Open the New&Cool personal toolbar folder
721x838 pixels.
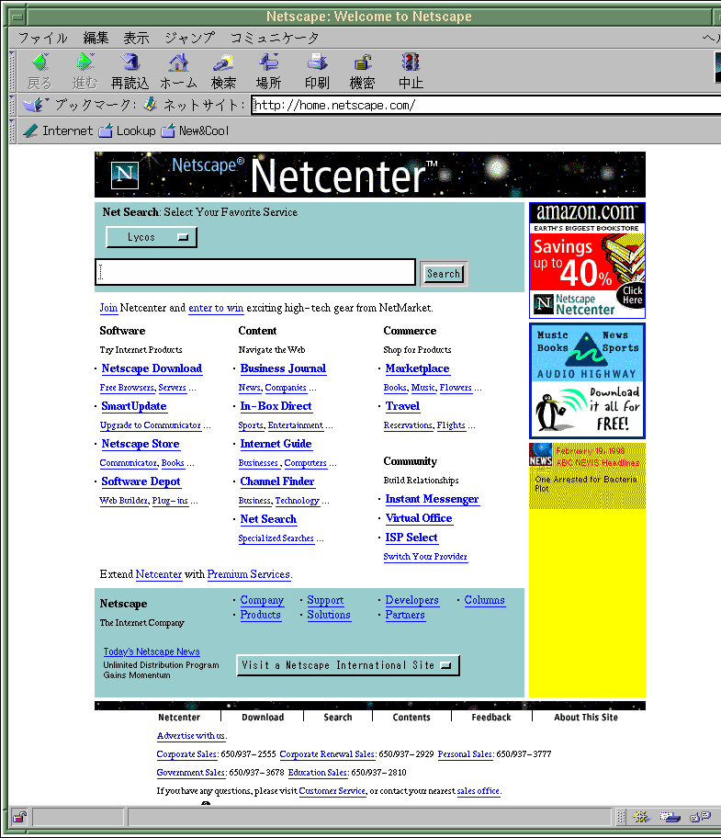click(x=195, y=130)
